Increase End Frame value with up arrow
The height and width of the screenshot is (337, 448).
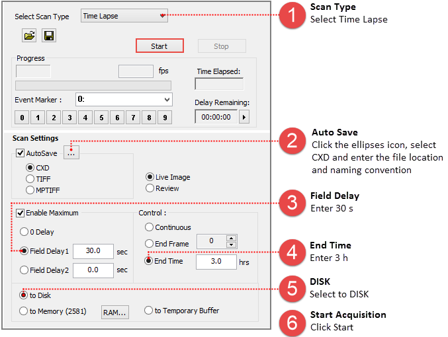[x=231, y=239]
